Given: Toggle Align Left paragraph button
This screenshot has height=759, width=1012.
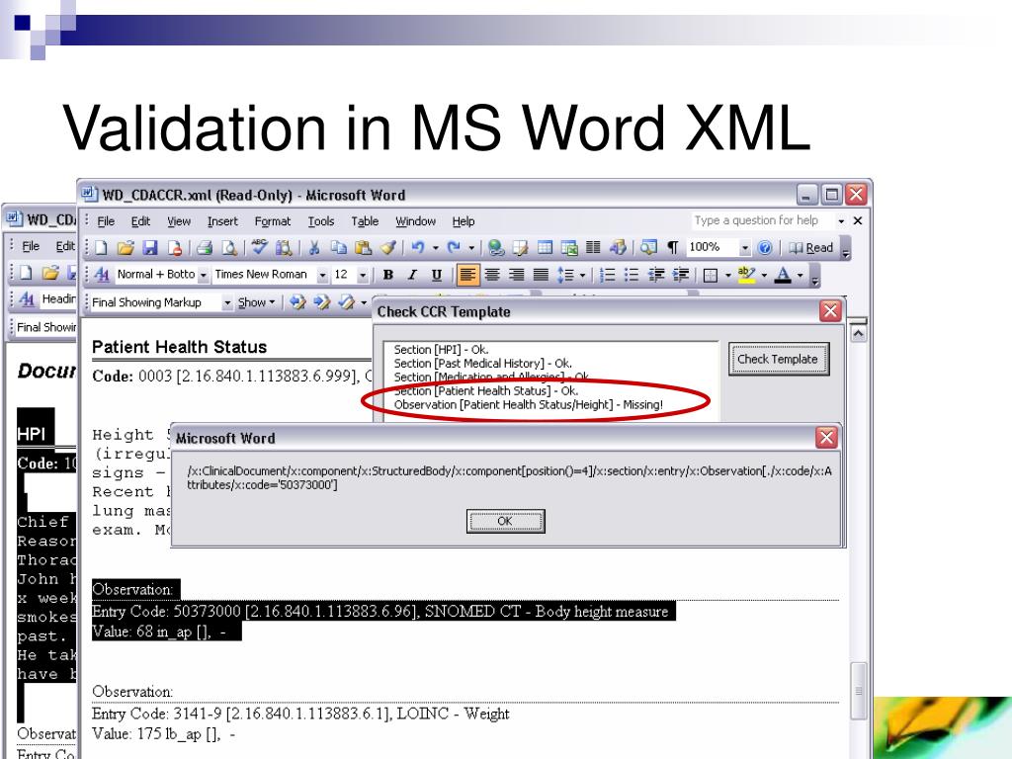Looking at the screenshot, I should [x=467, y=275].
